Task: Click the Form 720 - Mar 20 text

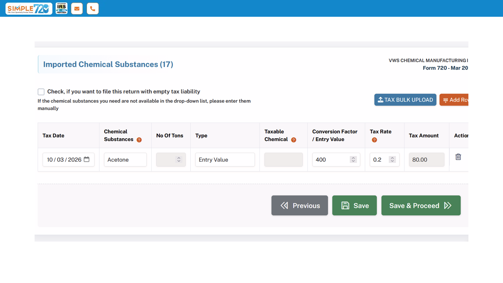Action: pyautogui.click(x=445, y=68)
